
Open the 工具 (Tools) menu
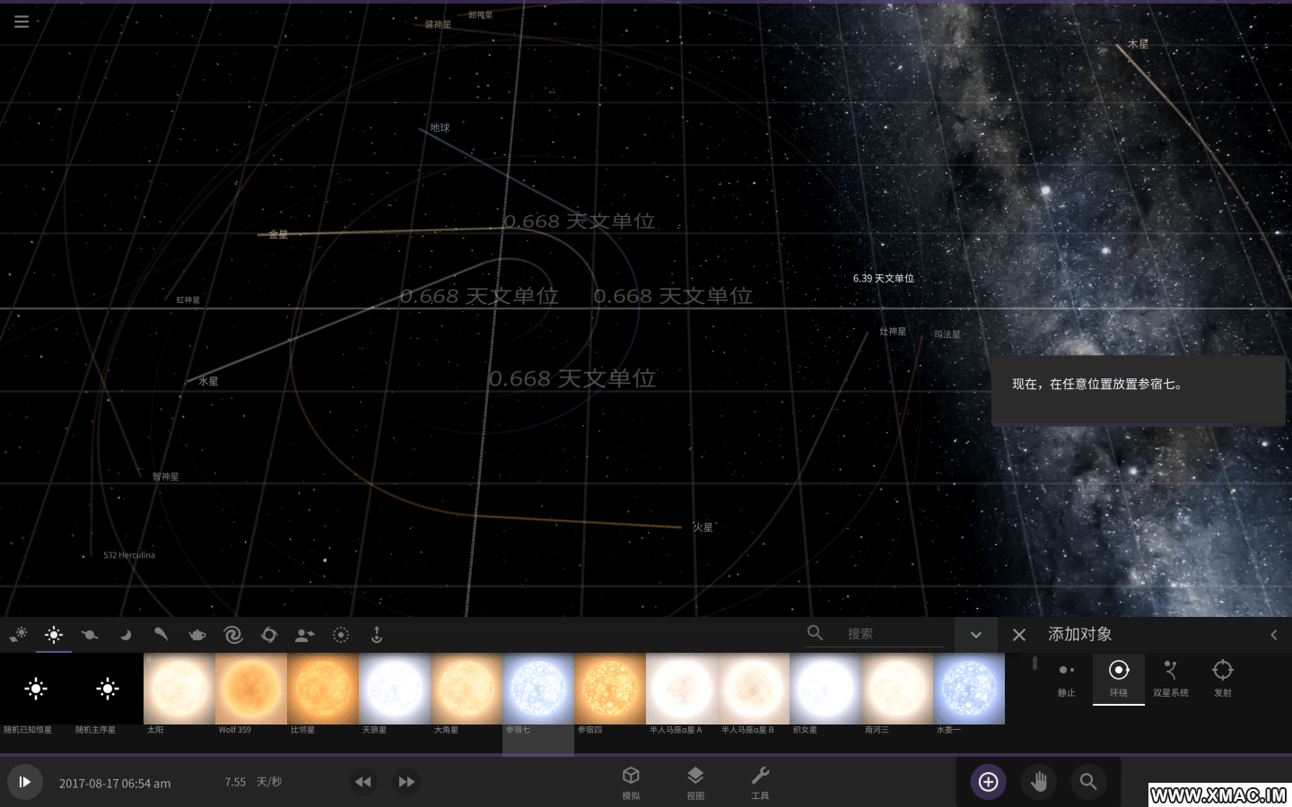click(x=760, y=782)
